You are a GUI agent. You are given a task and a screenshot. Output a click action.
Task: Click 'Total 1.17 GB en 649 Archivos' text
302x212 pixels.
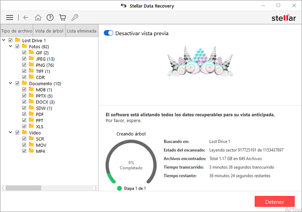[236, 159]
